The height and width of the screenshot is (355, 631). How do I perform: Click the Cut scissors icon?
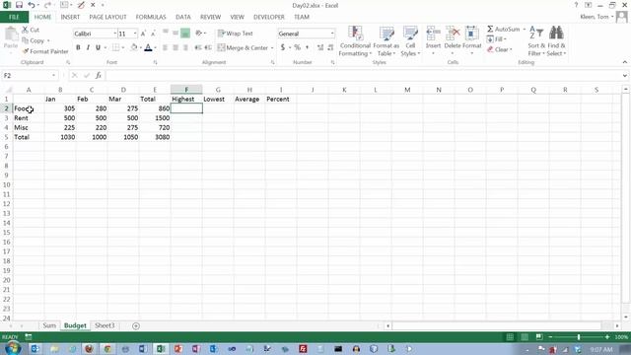[x=25, y=30]
